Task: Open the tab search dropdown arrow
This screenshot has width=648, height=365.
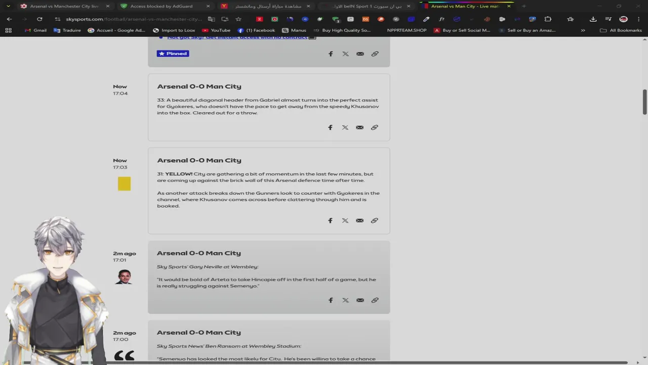Action: tap(8, 6)
